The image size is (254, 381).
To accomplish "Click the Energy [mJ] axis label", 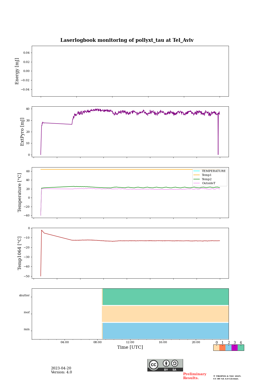I will pyautogui.click(x=17, y=71).
